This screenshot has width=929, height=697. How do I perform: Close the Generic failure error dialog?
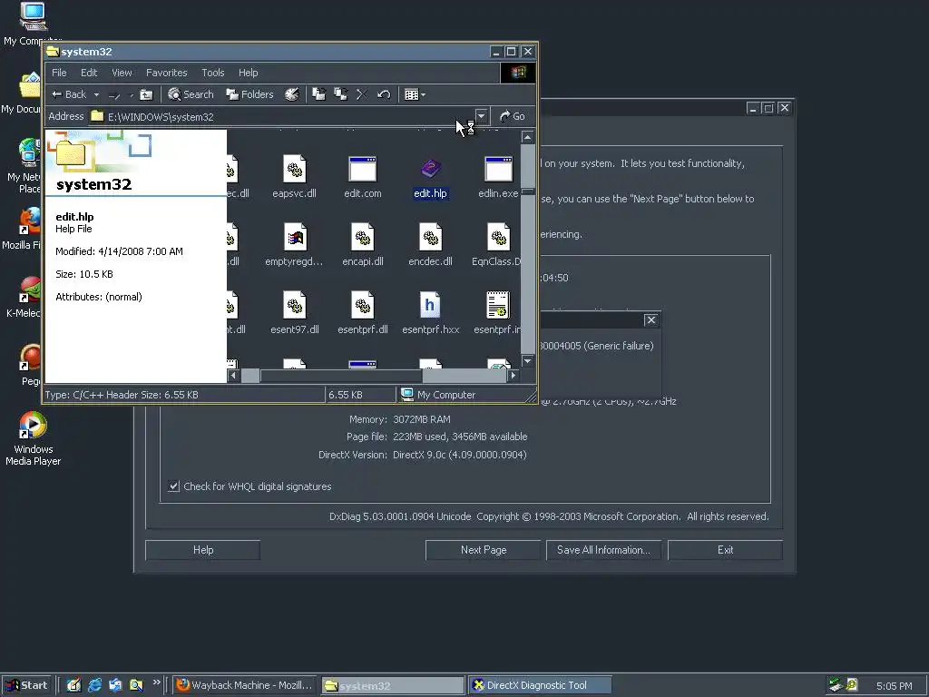pyautogui.click(x=651, y=320)
